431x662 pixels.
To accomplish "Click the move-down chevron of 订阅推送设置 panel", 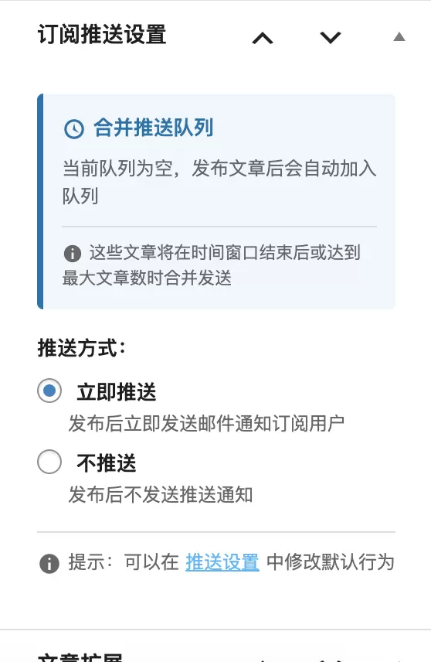I will pos(331,38).
